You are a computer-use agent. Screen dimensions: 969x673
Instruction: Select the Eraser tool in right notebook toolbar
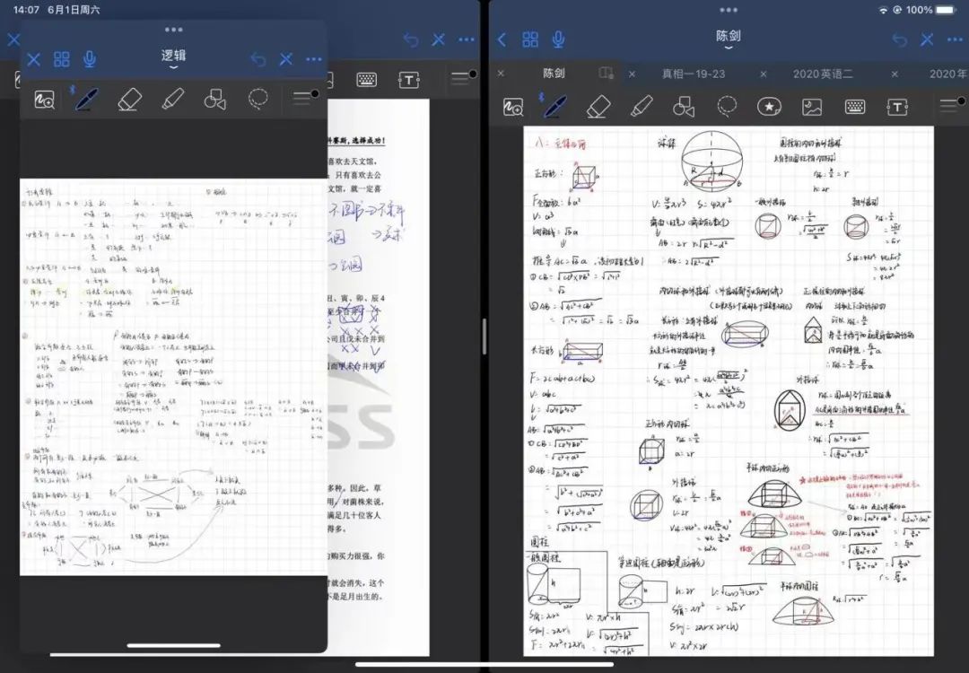point(598,107)
